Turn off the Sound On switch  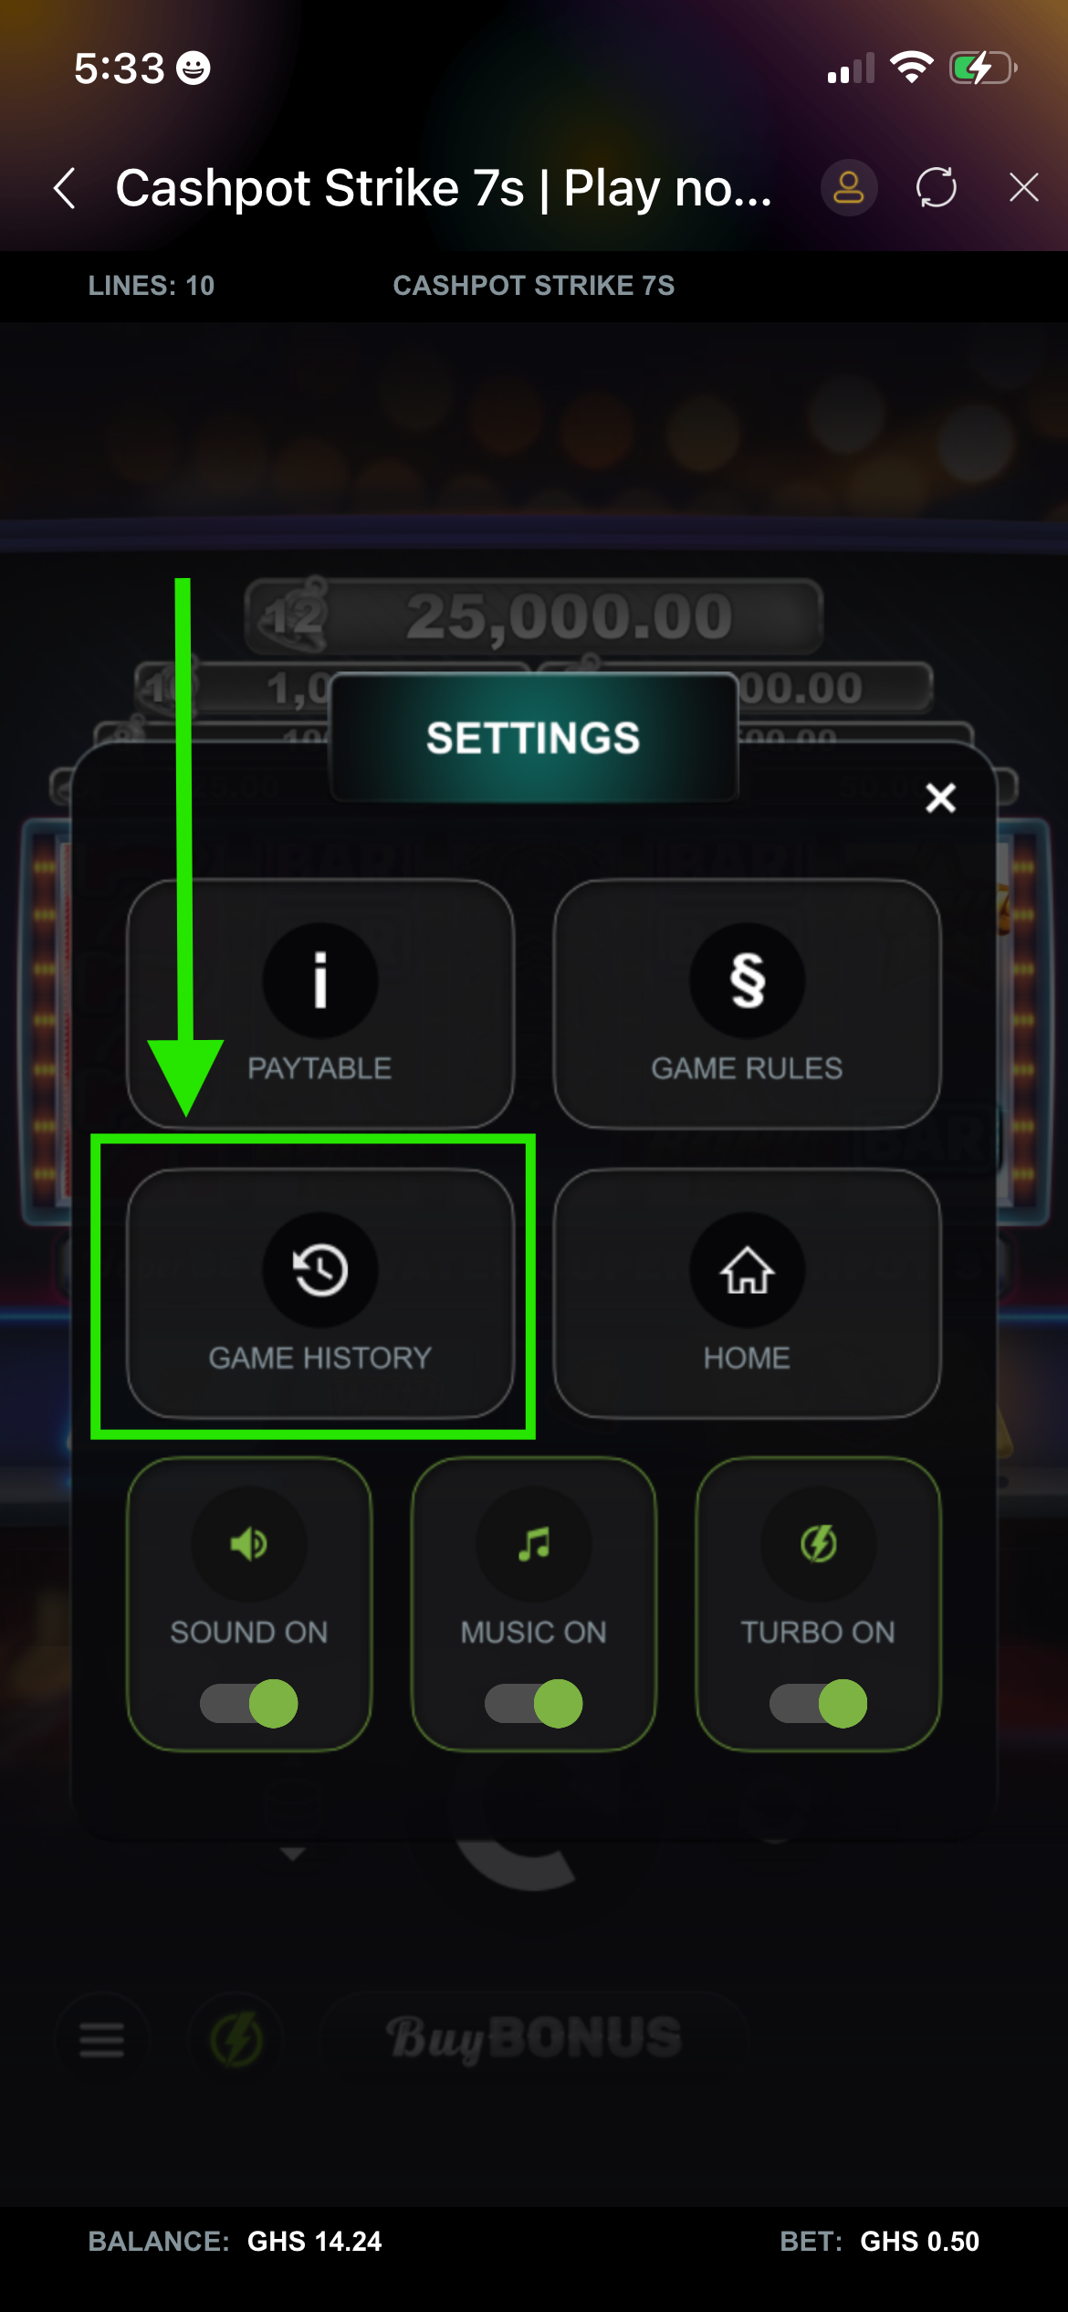[249, 1704]
